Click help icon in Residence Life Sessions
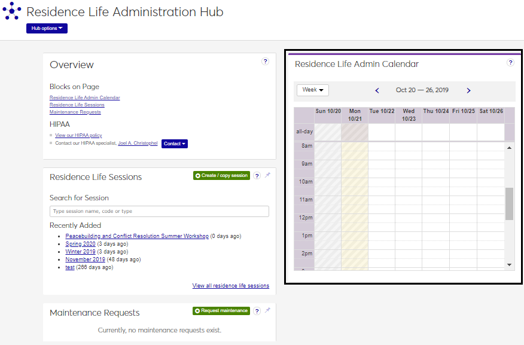Image resolution: width=524 pixels, height=345 pixels. (257, 176)
